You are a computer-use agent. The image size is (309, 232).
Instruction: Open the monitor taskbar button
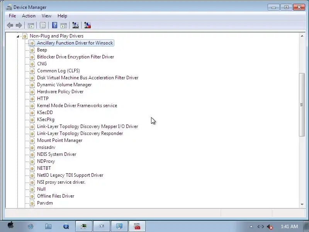[119, 226]
